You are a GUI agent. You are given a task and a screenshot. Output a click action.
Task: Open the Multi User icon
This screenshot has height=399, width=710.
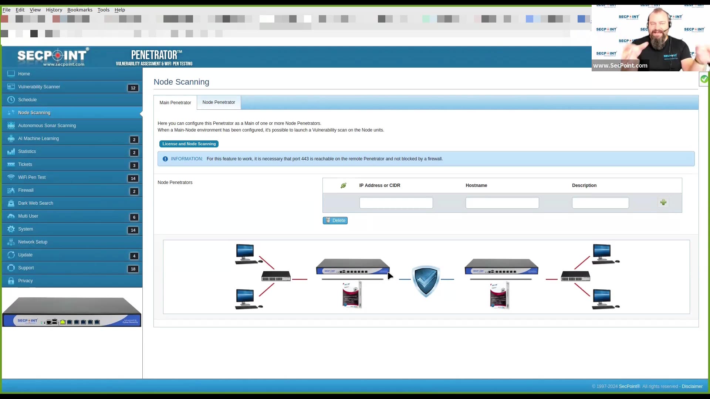(x=11, y=216)
